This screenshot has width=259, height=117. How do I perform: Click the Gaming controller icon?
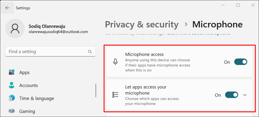pyautogui.click(x=12, y=111)
